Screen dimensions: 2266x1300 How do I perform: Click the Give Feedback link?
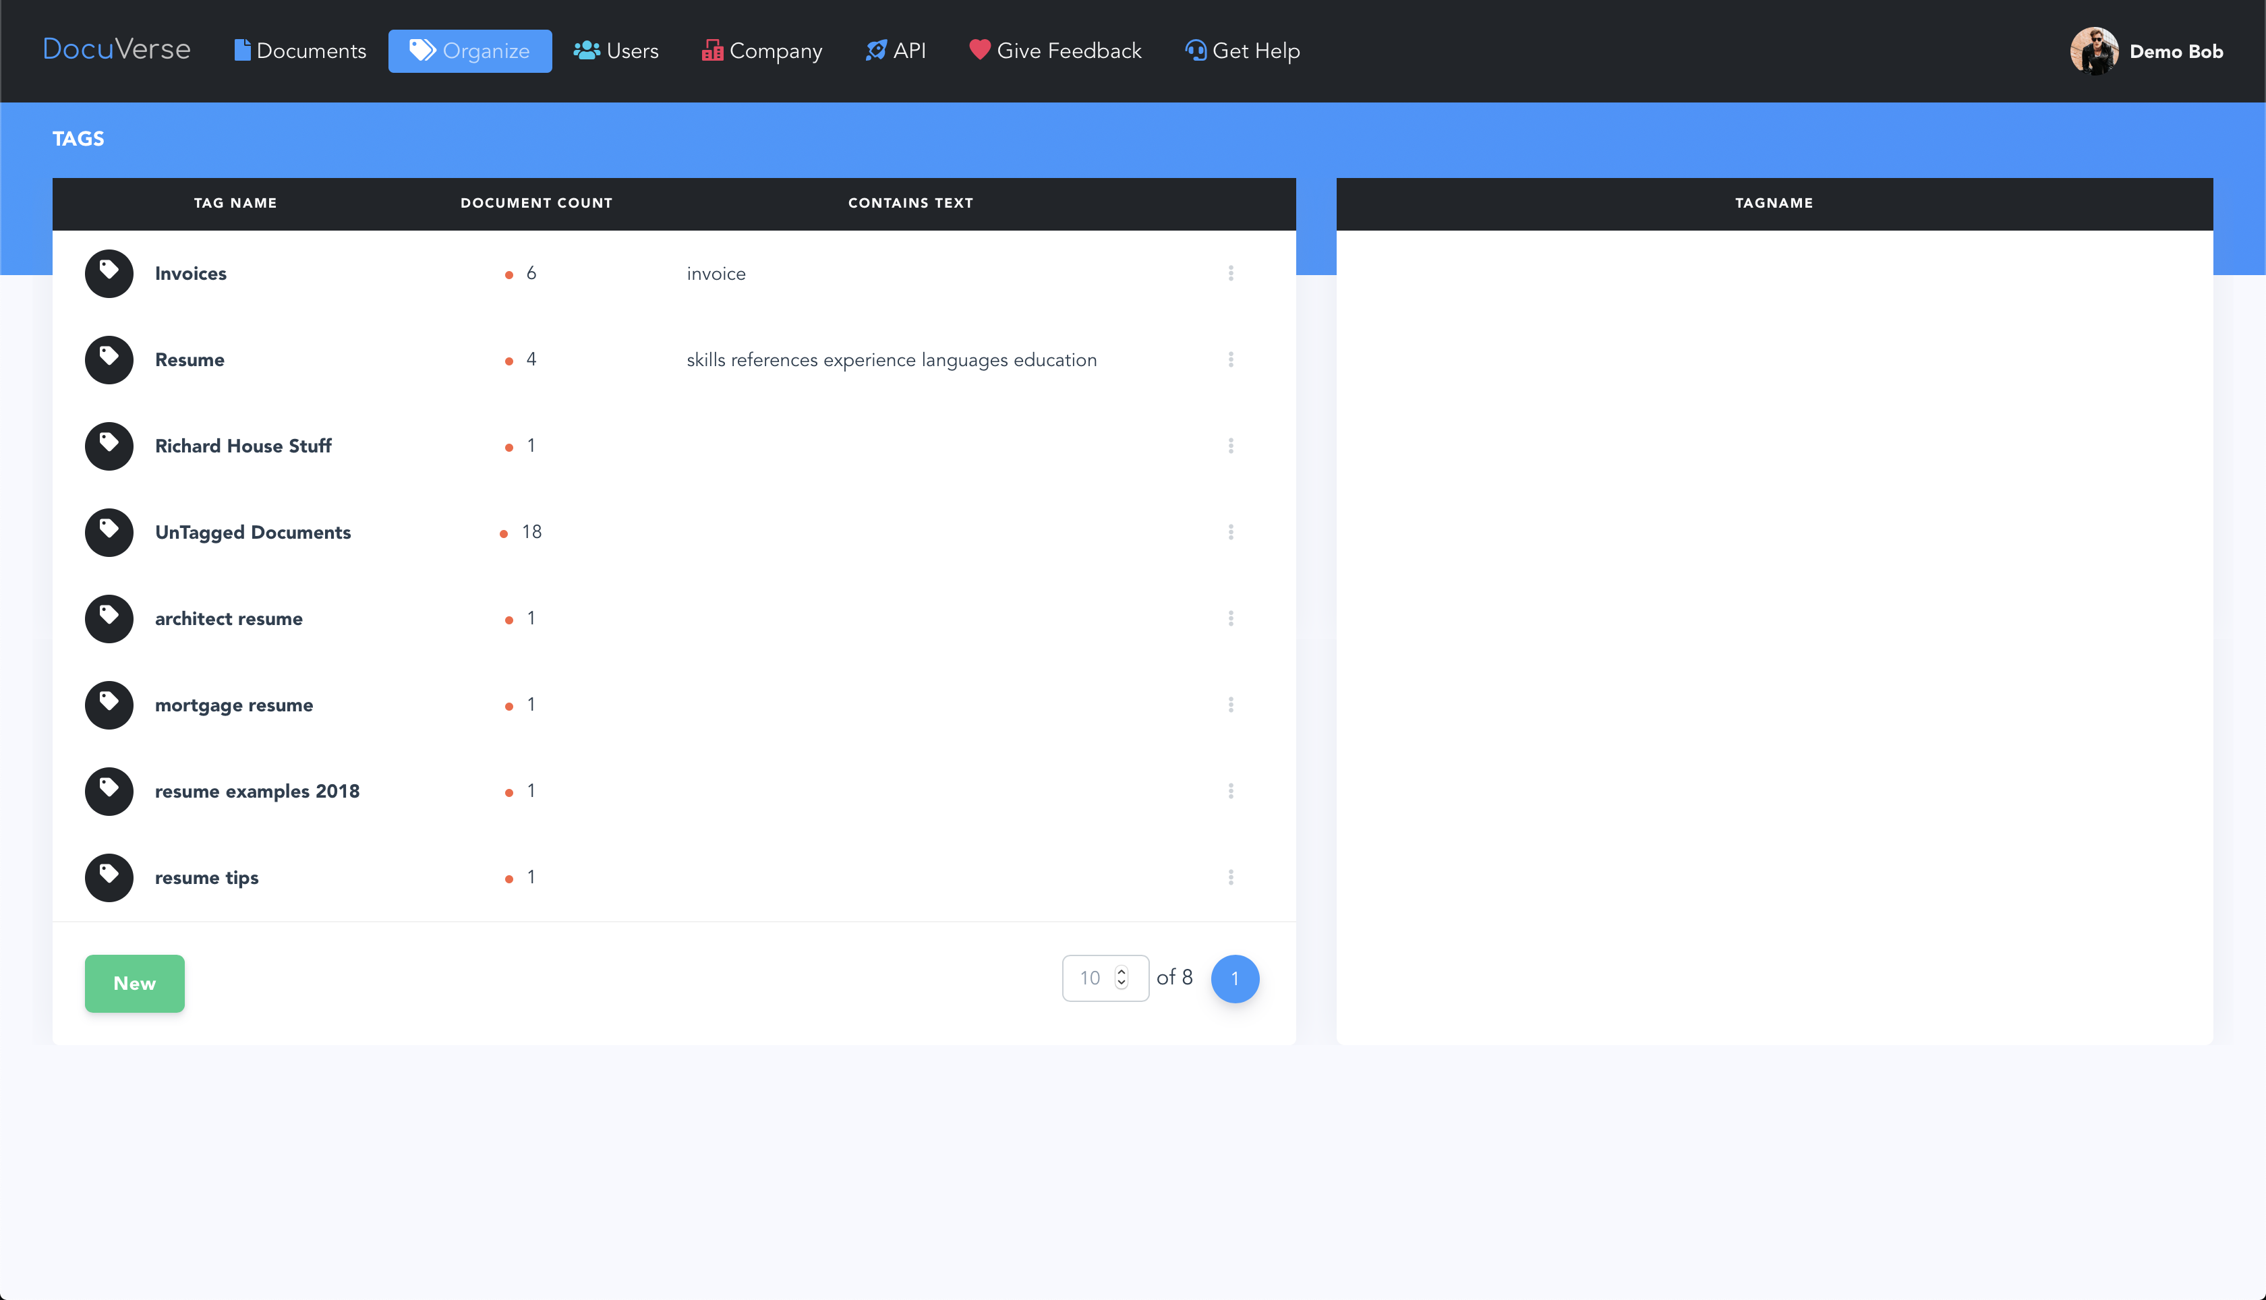pyautogui.click(x=1055, y=51)
